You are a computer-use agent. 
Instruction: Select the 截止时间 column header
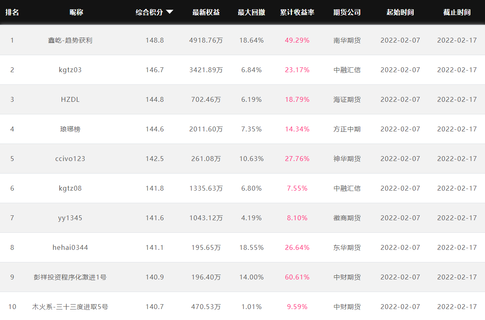click(x=457, y=13)
